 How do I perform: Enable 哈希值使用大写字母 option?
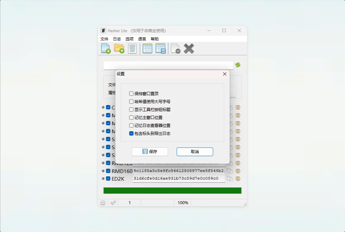[131, 101]
